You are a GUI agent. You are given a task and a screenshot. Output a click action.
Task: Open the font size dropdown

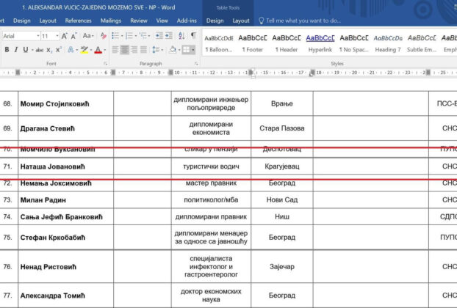pos(57,35)
